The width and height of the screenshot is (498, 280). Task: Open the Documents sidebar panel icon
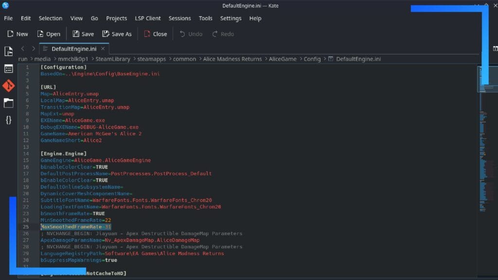click(8, 52)
